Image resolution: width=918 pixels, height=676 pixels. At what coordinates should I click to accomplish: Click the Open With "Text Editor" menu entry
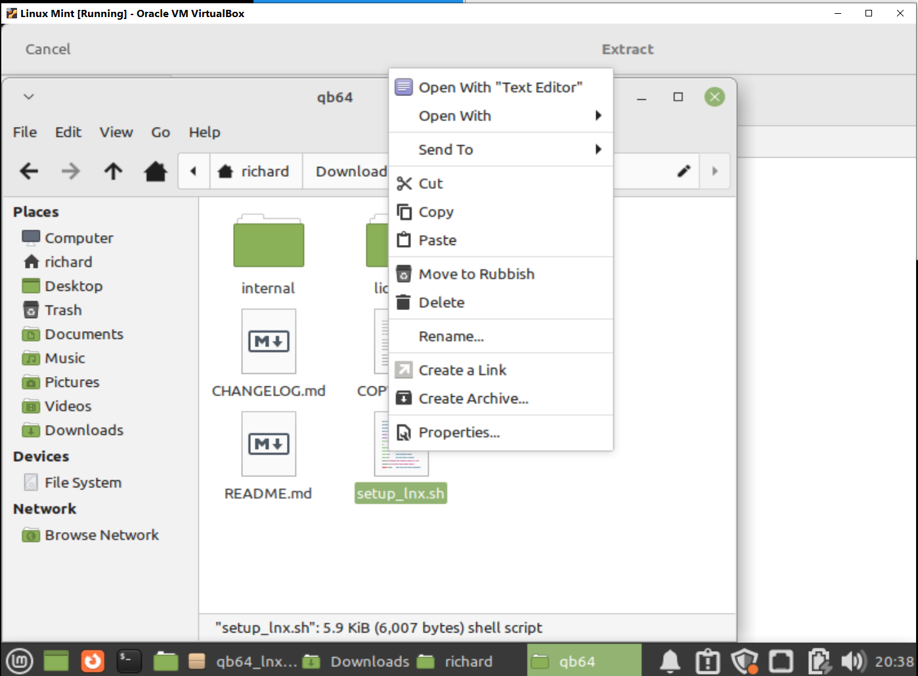501,87
